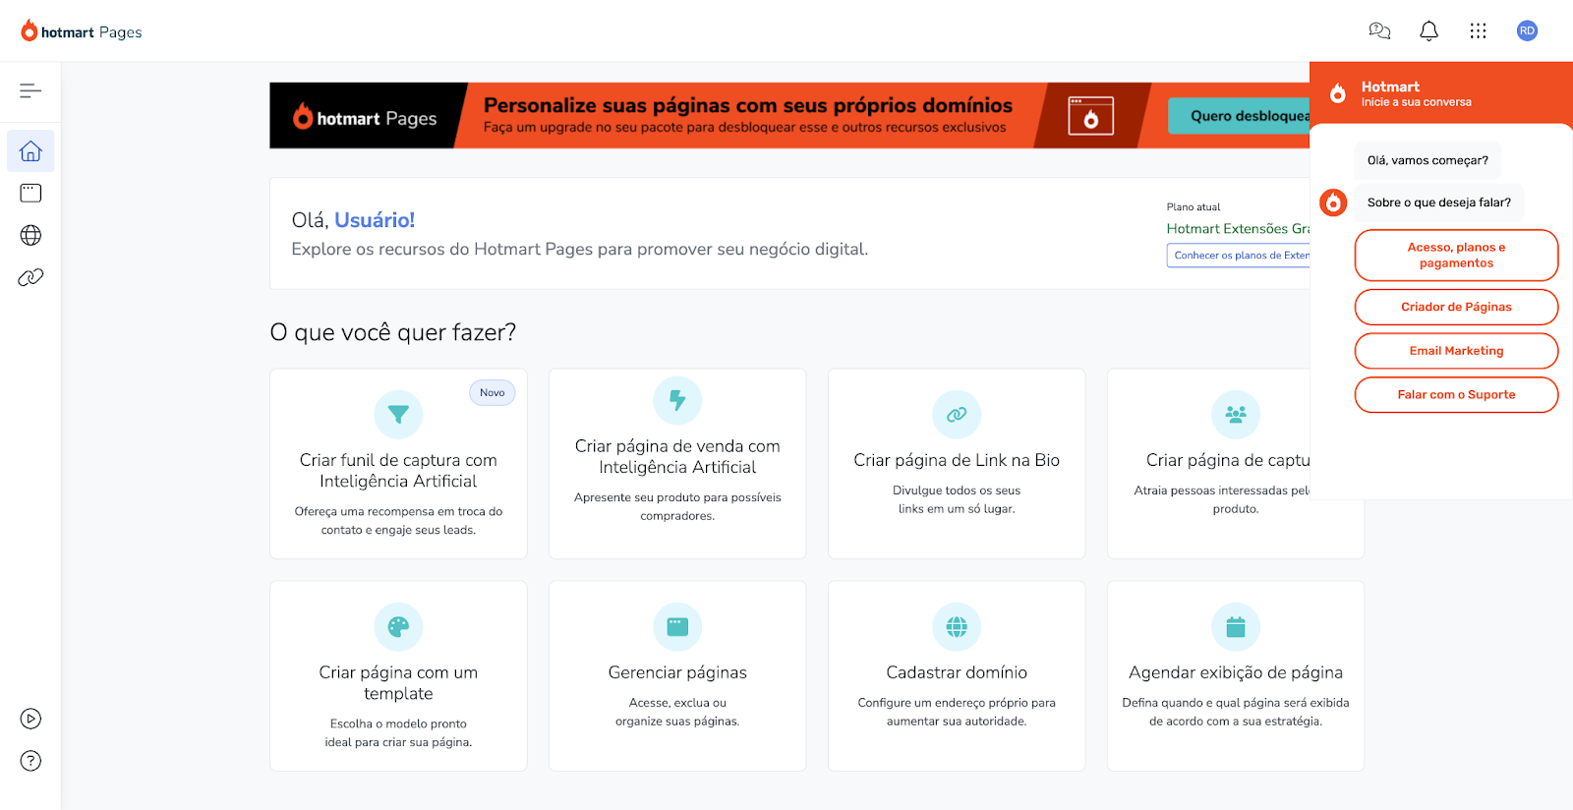Screen dimensions: 1573x810
Task: Click the domain upgrade banner flame window icon
Action: [x=1090, y=116]
